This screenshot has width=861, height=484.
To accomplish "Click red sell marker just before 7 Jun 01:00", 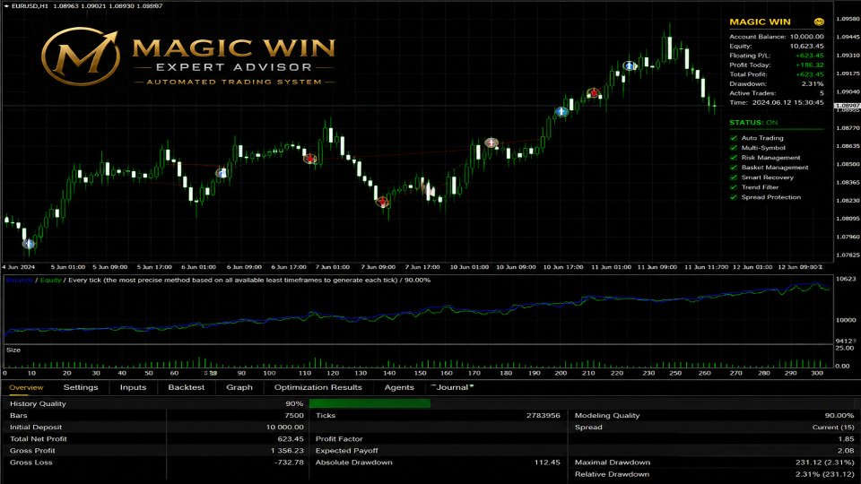I will pos(310,159).
